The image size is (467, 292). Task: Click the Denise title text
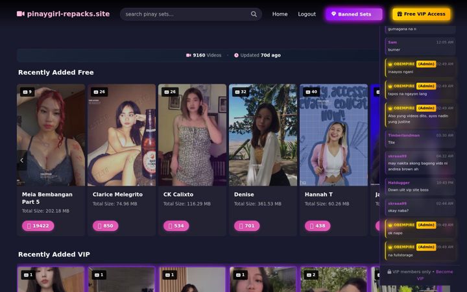(244, 194)
